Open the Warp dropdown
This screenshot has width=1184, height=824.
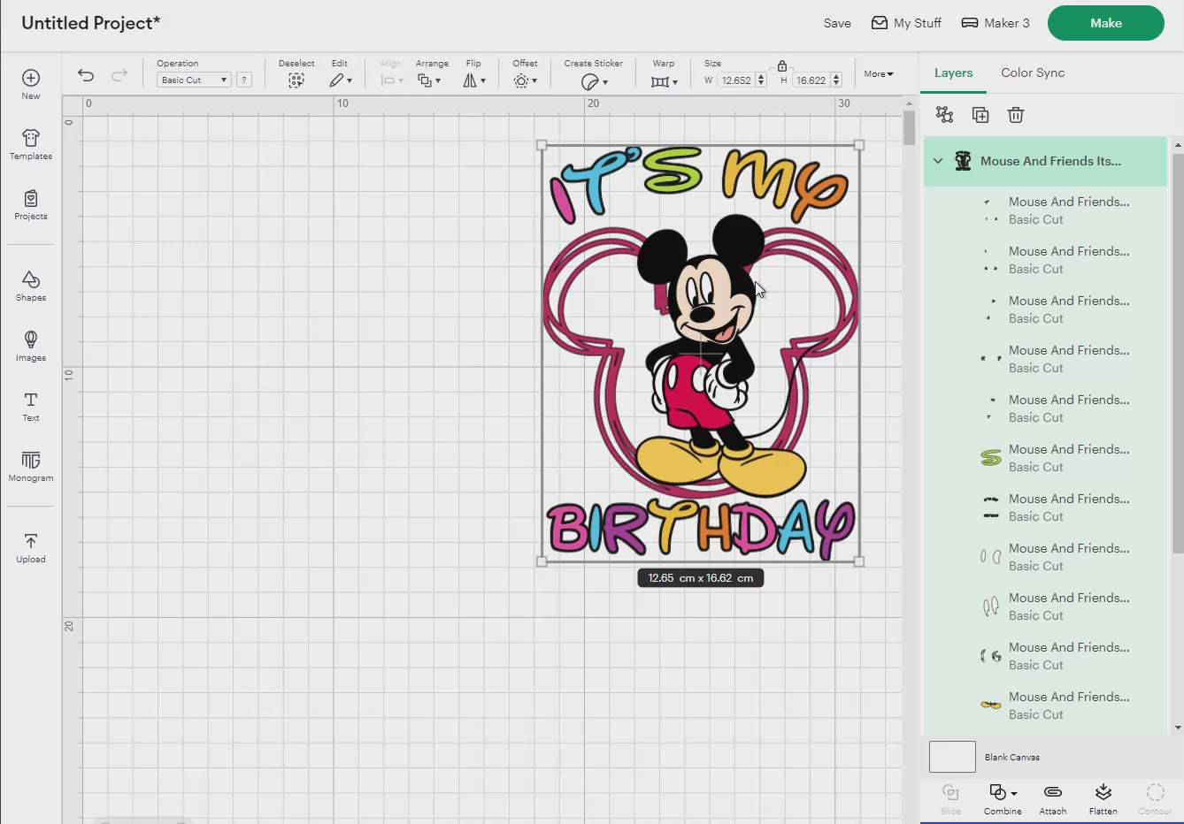click(x=664, y=81)
